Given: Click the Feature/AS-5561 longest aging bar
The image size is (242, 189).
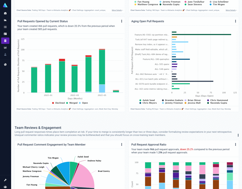Looking at the screenshot, I should pyautogui.click(x=202, y=35).
